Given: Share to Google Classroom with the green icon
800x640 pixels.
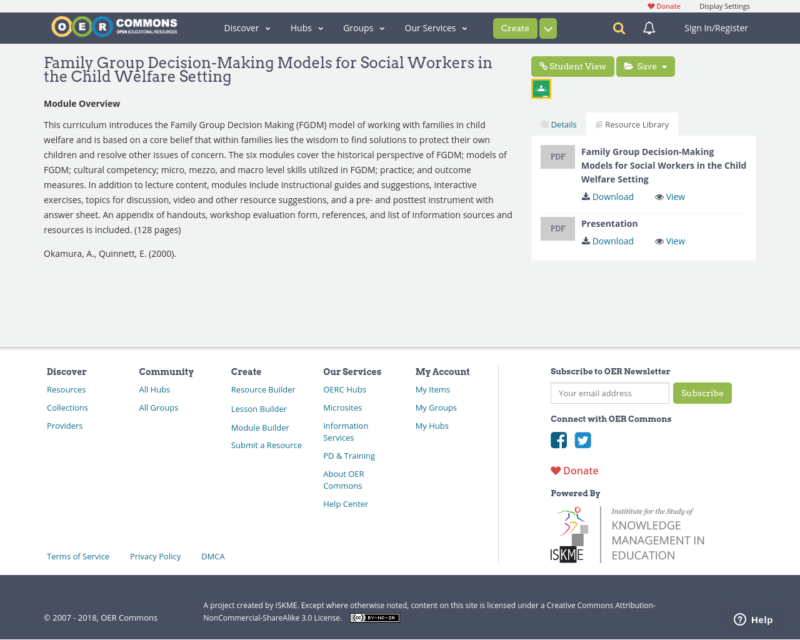Looking at the screenshot, I should click(540, 87).
